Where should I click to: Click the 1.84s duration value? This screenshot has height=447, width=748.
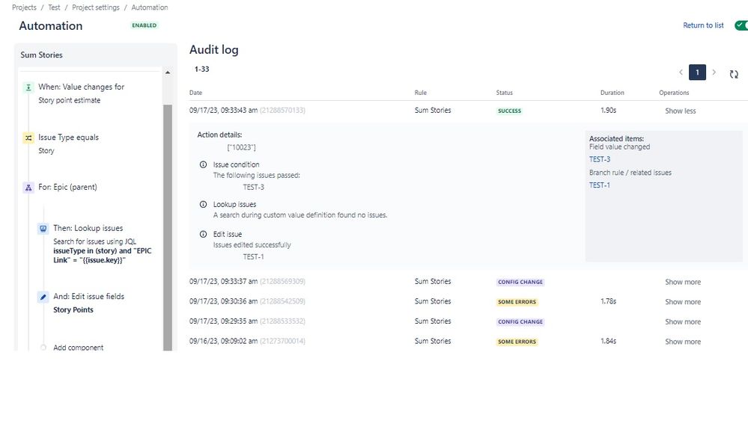coord(608,342)
